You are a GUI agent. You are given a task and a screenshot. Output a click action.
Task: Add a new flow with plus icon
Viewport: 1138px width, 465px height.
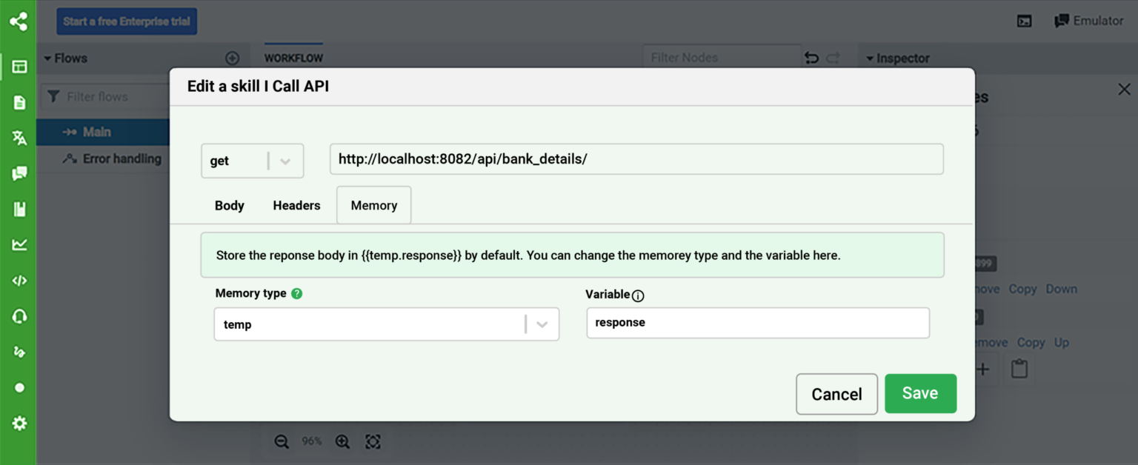click(x=232, y=58)
